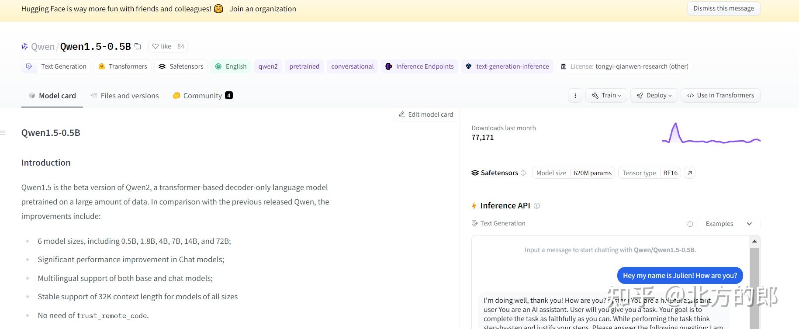799x329 pixels.
Task: Click the BF16 tensor type value
Action: click(670, 173)
